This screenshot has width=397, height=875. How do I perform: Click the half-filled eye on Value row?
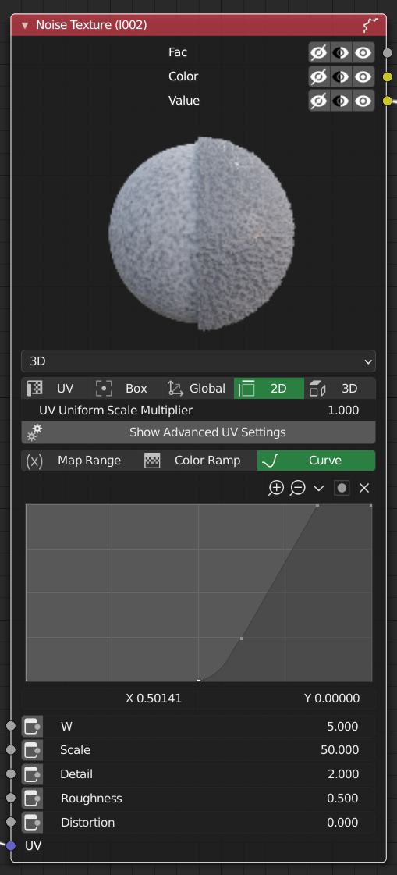tap(341, 101)
